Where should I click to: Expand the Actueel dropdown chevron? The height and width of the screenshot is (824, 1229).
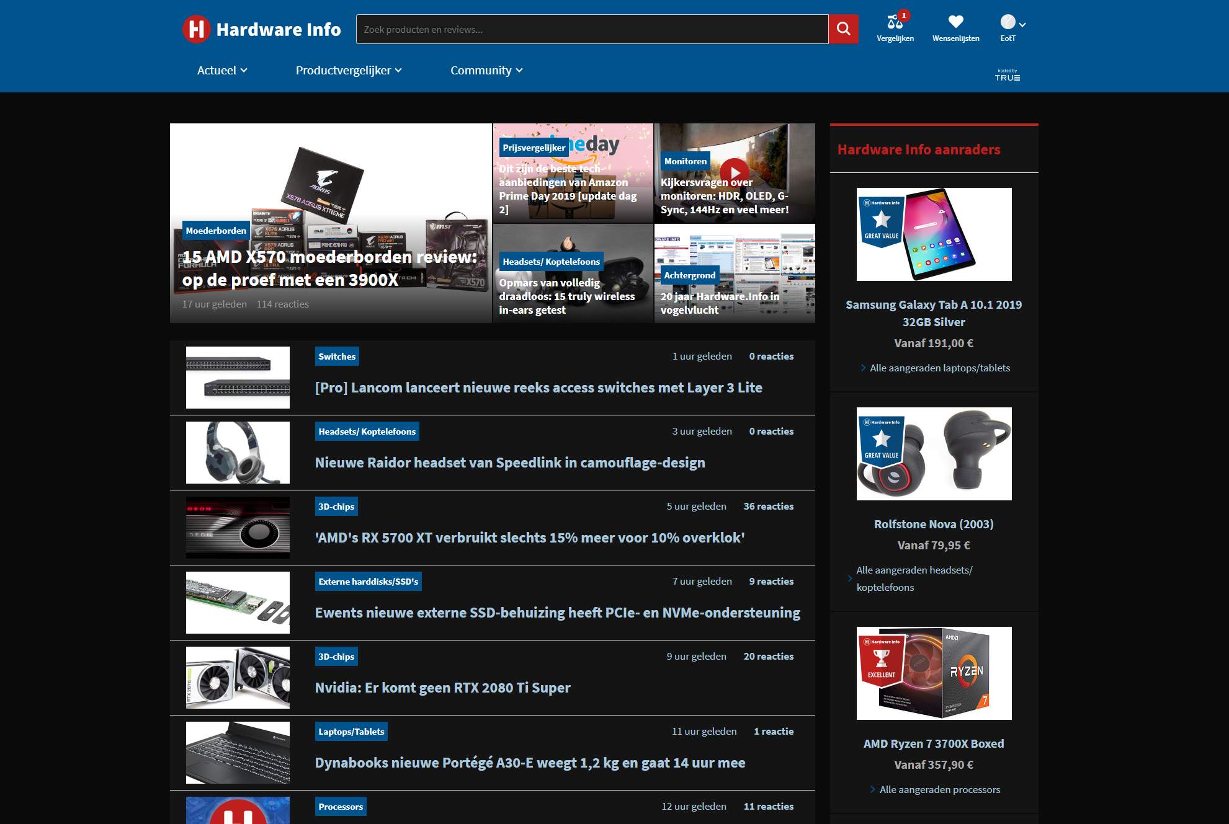244,70
